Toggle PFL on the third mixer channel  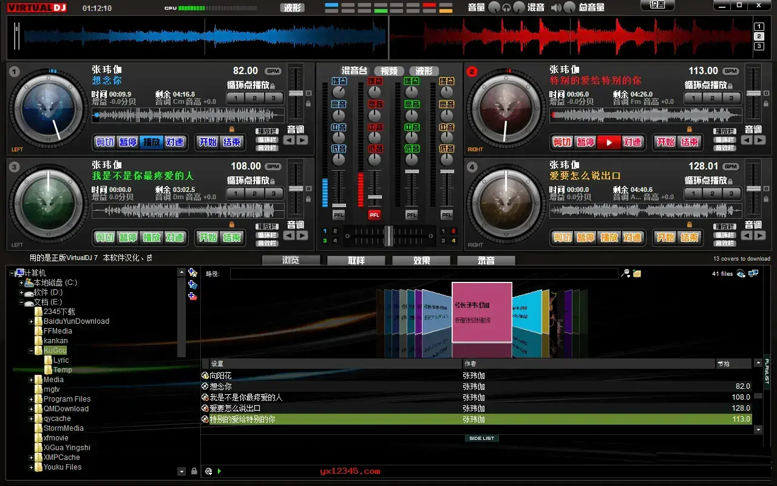pos(412,214)
